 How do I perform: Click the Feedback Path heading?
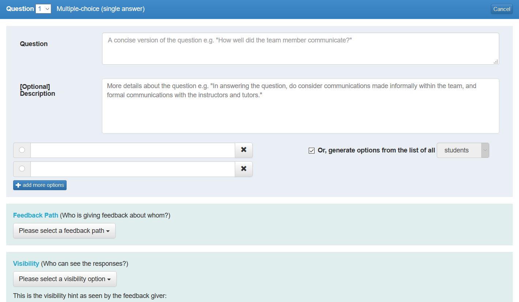pyautogui.click(x=35, y=215)
